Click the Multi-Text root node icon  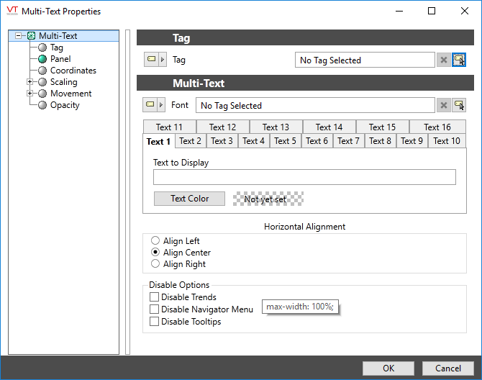(x=31, y=36)
